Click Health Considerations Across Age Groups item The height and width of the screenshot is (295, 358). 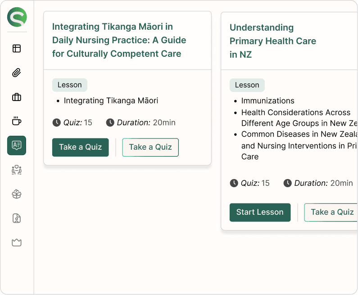tap(299, 118)
